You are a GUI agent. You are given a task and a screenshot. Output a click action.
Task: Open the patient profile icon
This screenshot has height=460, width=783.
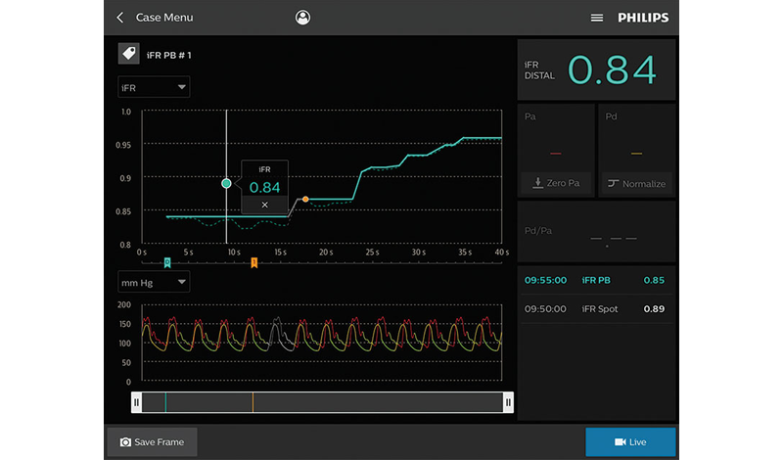coord(302,18)
